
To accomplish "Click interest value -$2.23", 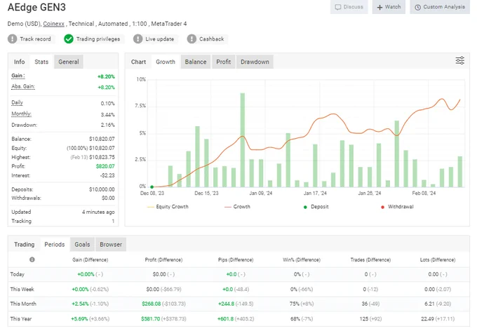I will click(107, 175).
